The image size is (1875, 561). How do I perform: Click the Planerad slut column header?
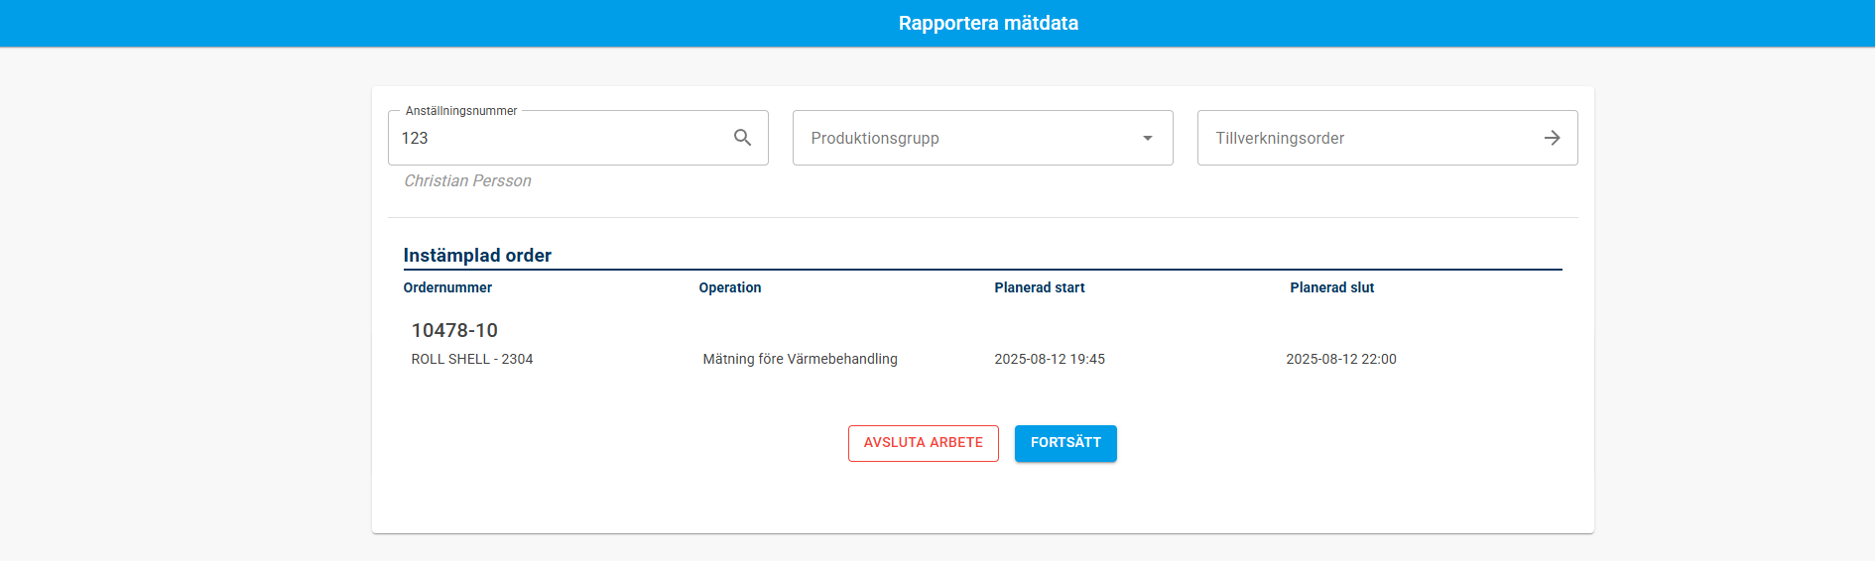(1331, 287)
